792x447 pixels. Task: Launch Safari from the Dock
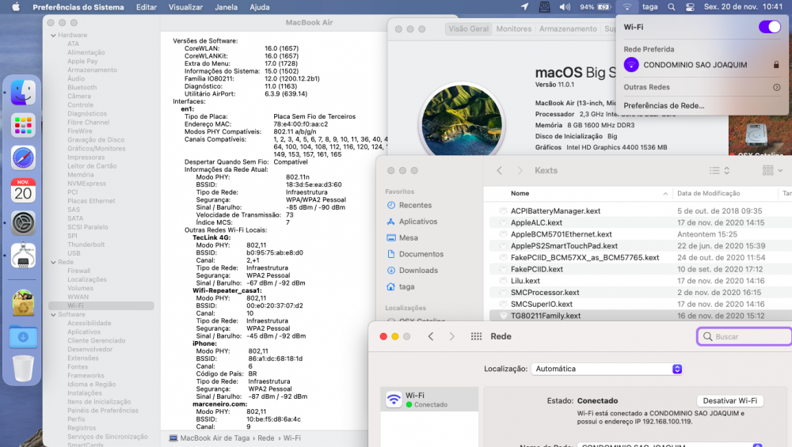(x=23, y=158)
